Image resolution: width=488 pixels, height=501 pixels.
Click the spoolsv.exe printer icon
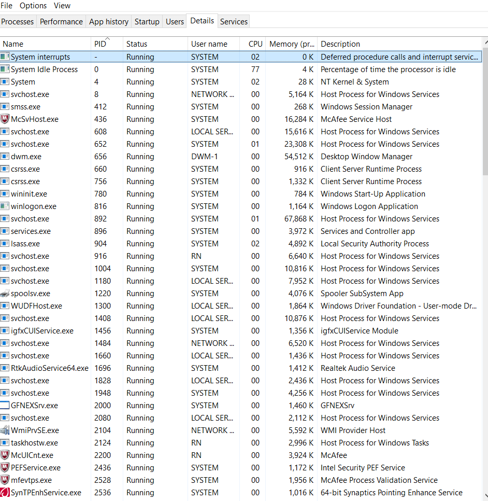coord(5,294)
